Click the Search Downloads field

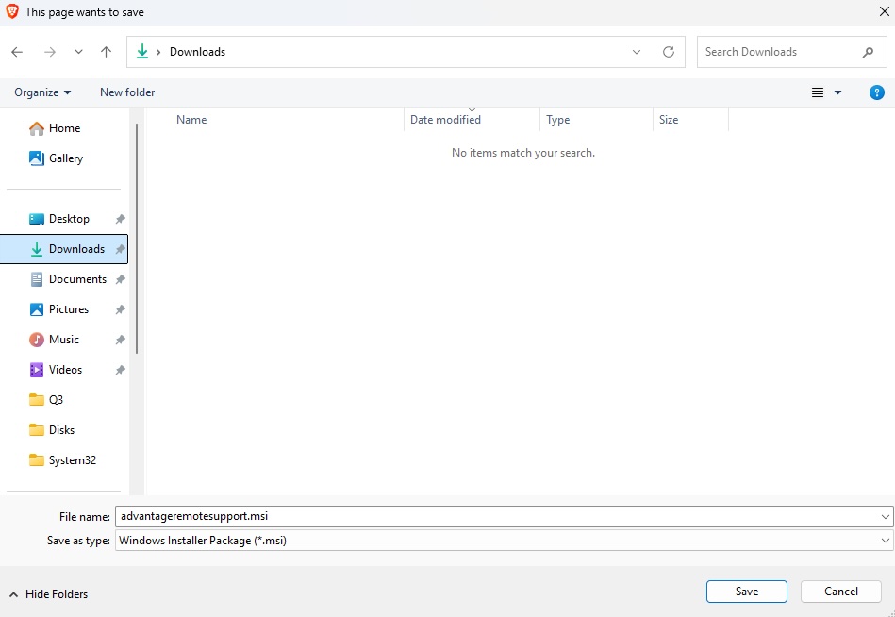(791, 52)
